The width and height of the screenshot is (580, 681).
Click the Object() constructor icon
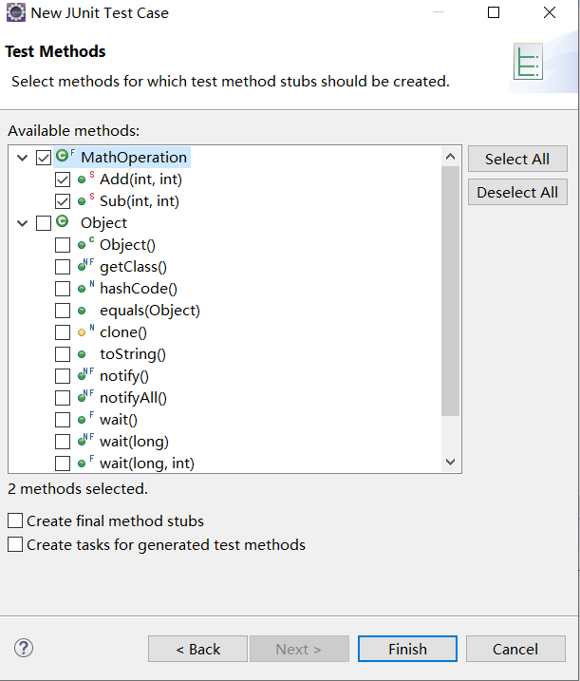pyautogui.click(x=85, y=244)
